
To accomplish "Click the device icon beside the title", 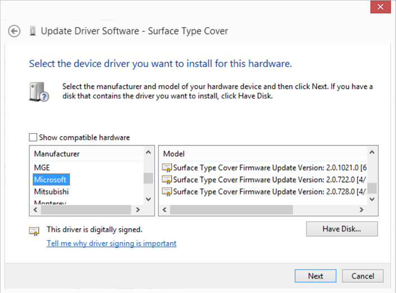I will pos(32,31).
